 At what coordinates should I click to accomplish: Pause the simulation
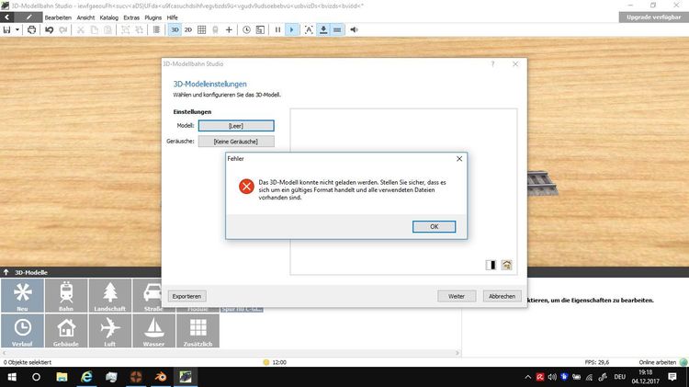(277, 30)
